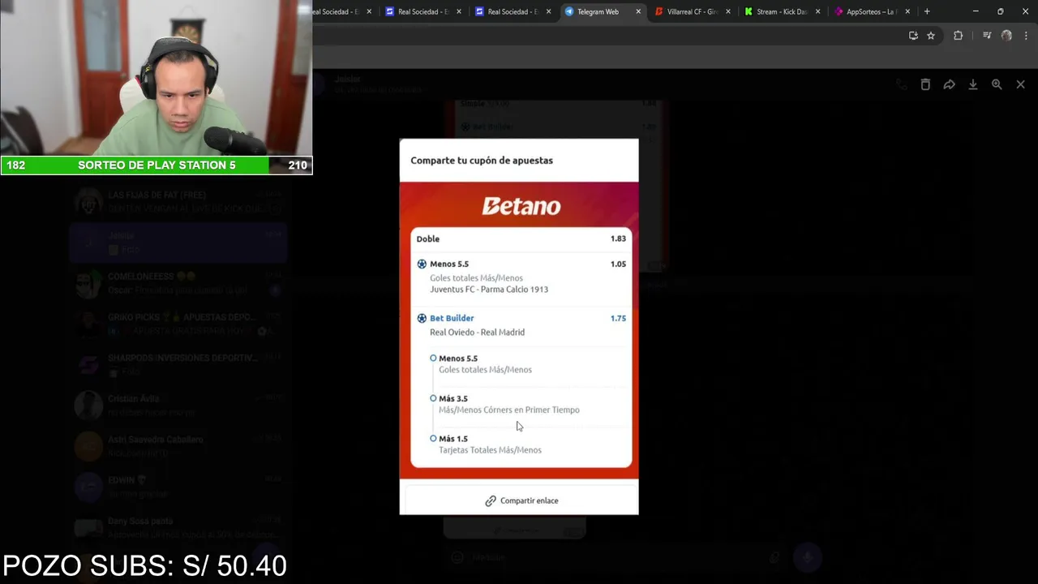Bookmark this page with the star icon
This screenshot has height=584, width=1038.
[x=931, y=36]
